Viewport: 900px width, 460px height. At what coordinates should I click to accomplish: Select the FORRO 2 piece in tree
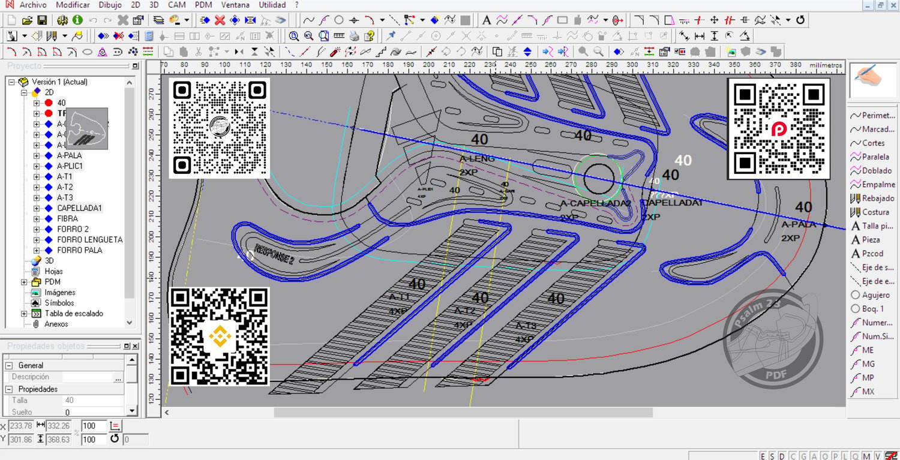tap(73, 229)
